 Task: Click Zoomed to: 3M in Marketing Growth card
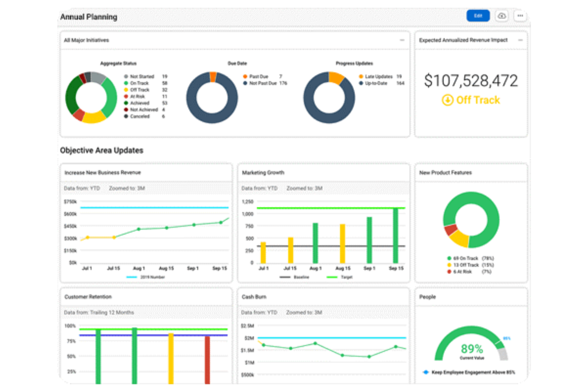[304, 188]
